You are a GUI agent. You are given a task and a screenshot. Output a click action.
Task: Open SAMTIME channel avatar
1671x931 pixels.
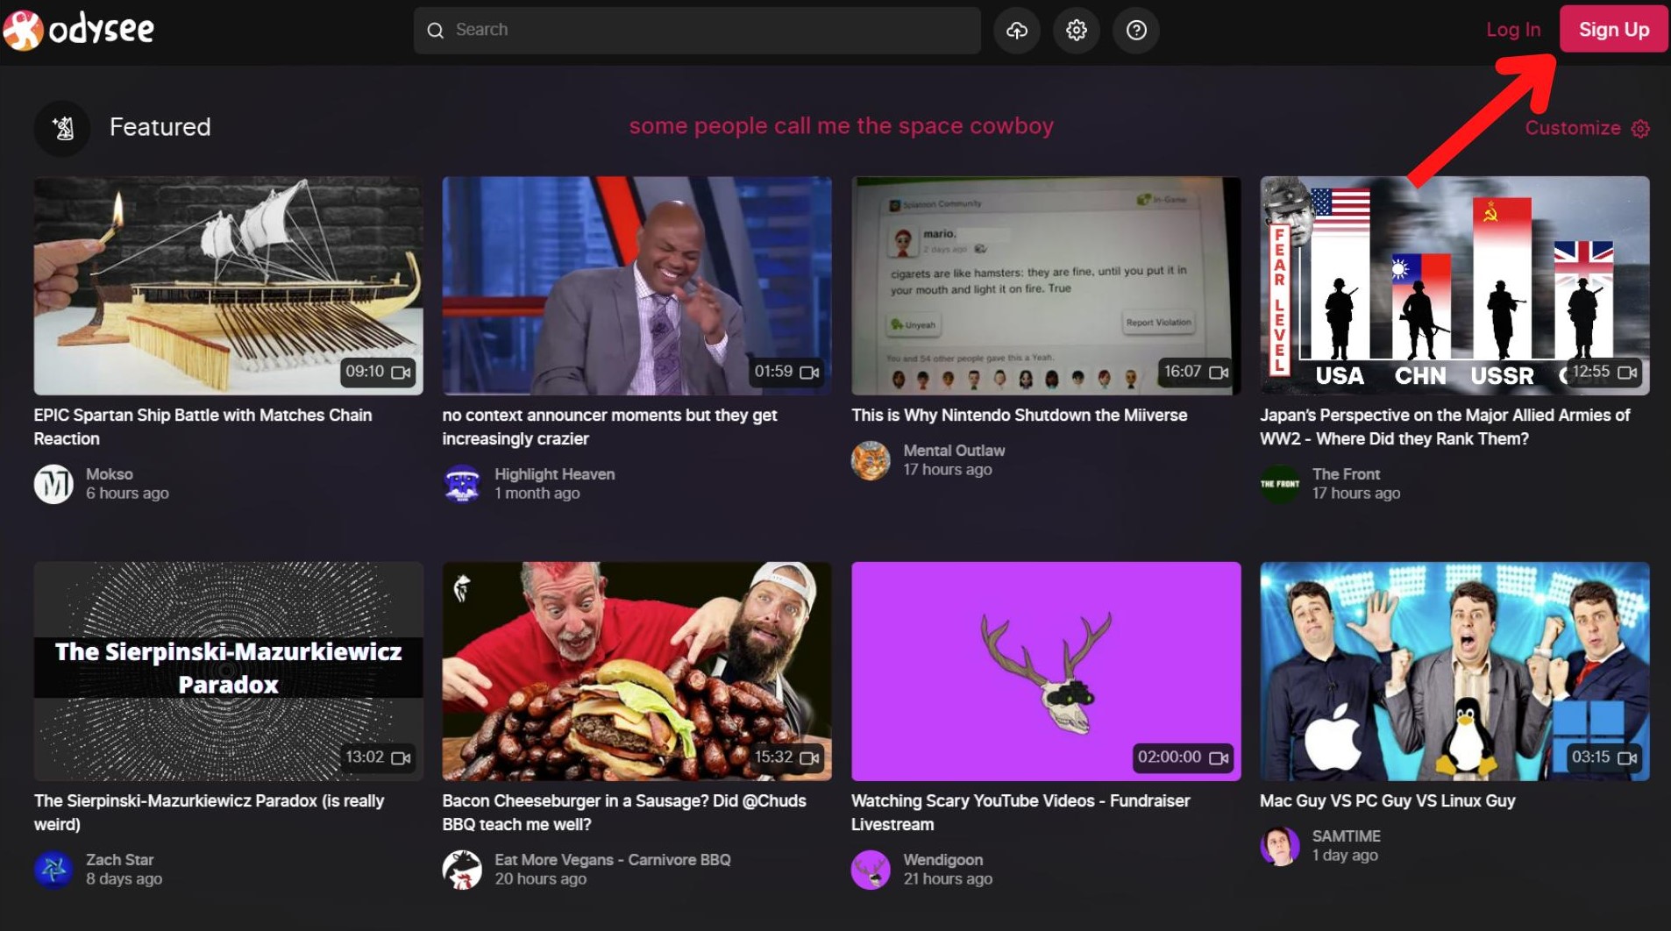1279,846
